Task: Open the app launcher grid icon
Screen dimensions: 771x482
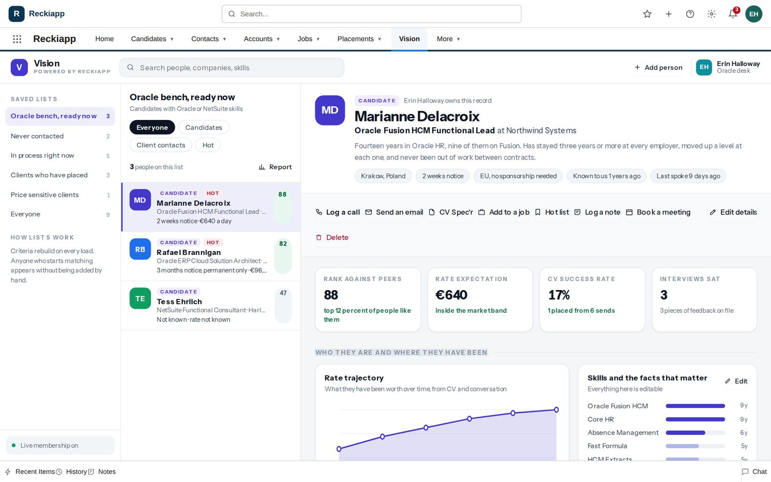Action: [17, 39]
